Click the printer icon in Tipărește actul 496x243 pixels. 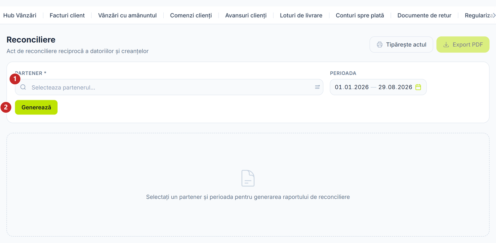pyautogui.click(x=380, y=45)
